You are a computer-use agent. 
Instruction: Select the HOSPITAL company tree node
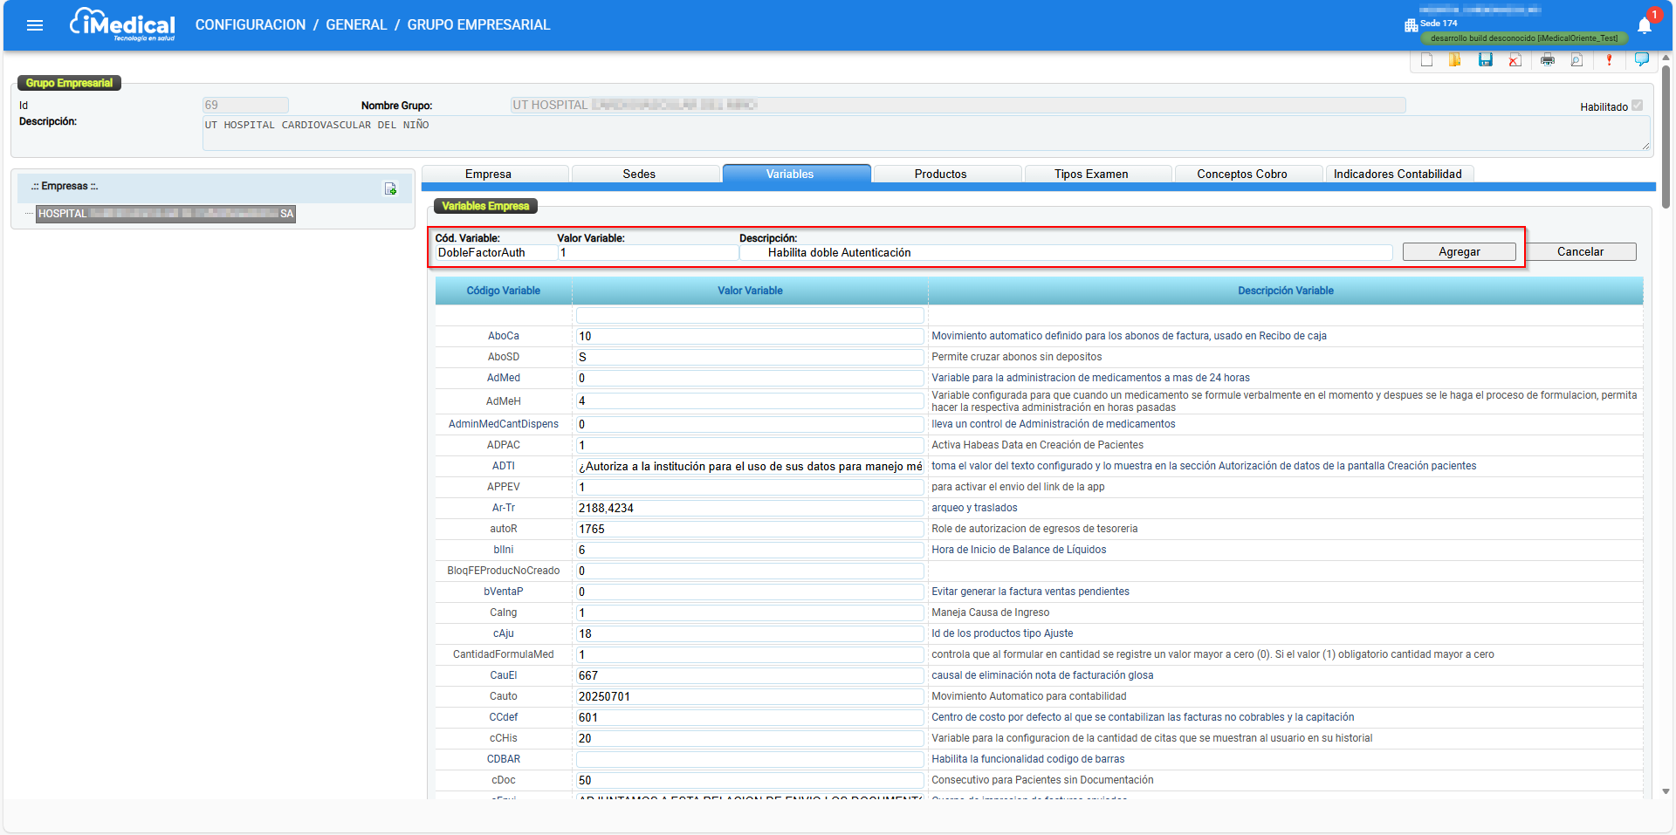pos(166,214)
